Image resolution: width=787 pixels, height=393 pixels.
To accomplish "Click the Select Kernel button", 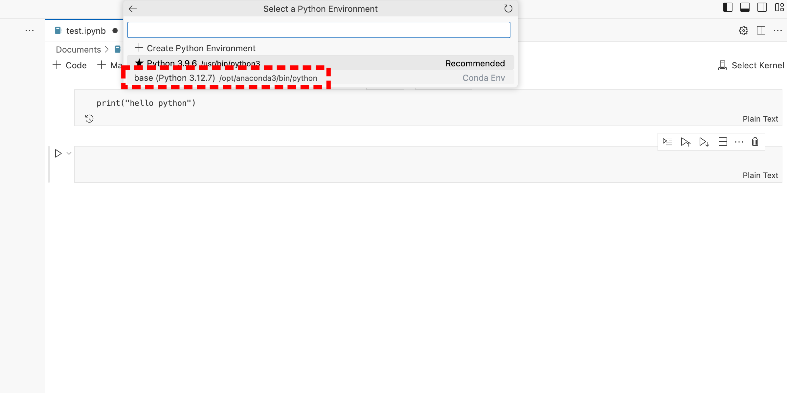I will [x=752, y=65].
